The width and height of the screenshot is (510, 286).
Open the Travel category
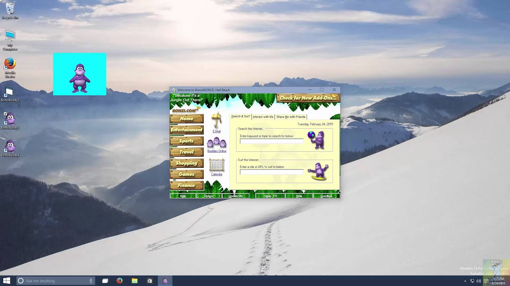pos(186,152)
